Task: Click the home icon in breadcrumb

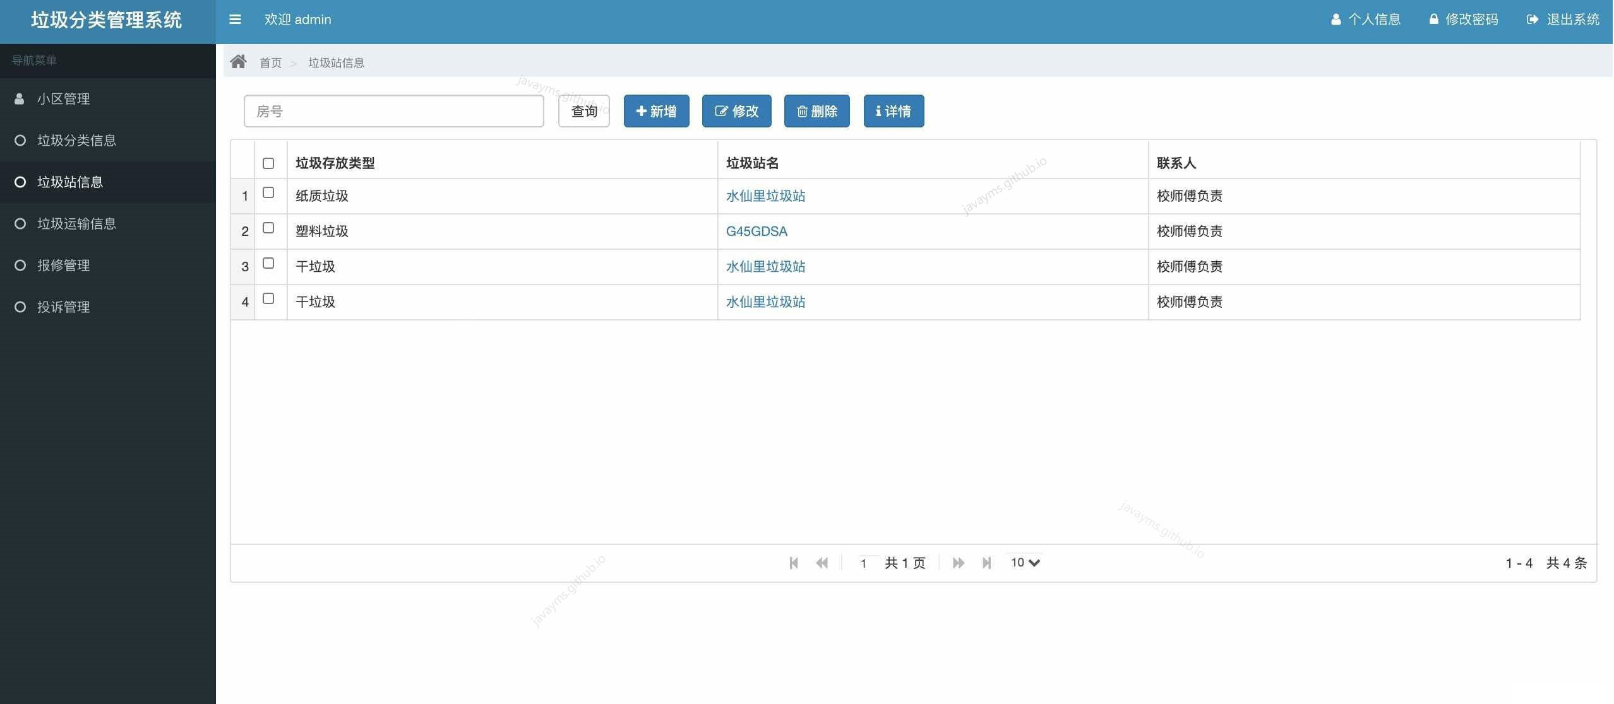Action: click(x=239, y=61)
